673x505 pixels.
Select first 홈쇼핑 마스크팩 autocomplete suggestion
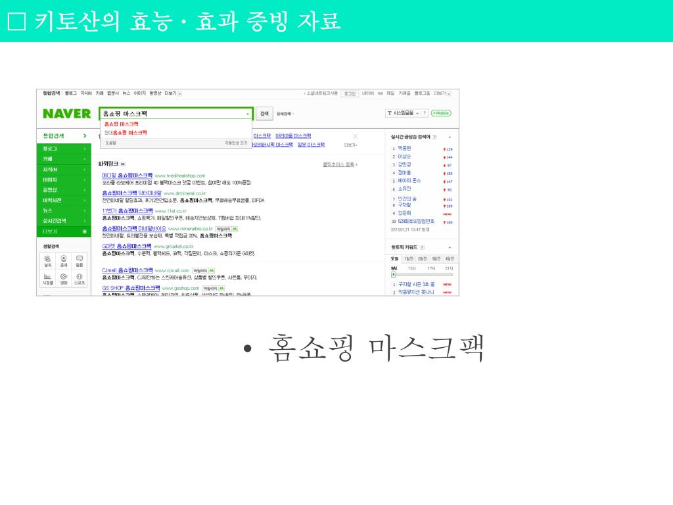coord(121,124)
